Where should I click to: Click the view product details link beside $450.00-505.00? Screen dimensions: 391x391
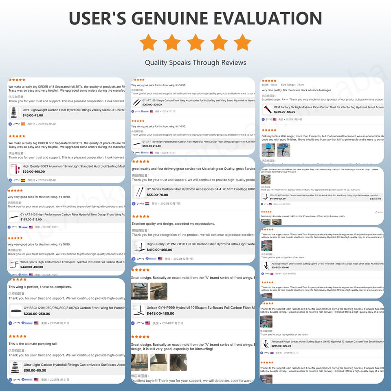376,199
